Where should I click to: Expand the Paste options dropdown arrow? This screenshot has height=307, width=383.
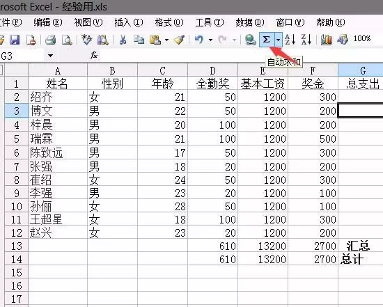point(166,40)
